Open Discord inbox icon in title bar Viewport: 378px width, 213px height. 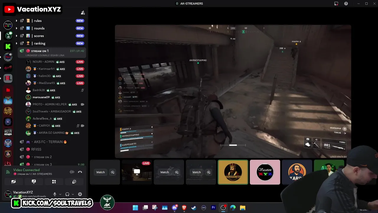point(336,4)
